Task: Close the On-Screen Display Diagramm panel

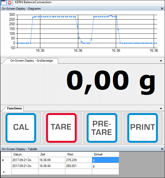Action: point(162,9)
